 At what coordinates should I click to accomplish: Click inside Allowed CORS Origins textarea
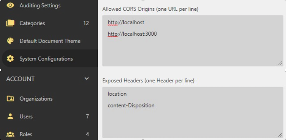(193, 41)
